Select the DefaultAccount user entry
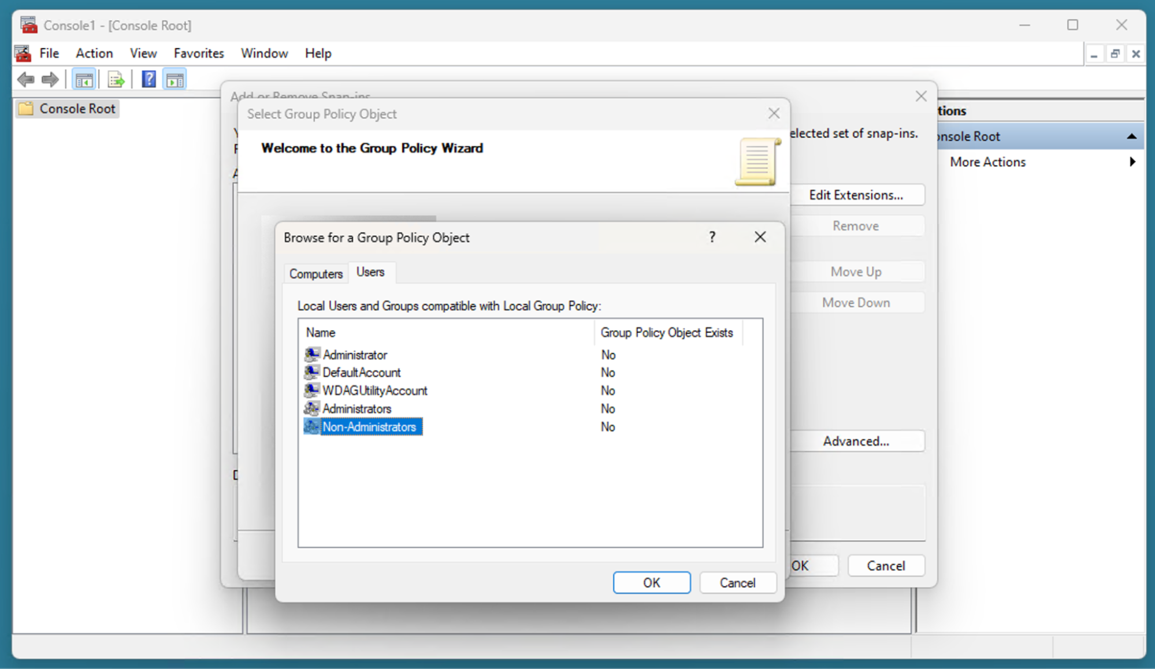Screen dimensions: 1155x669 [x=362, y=372]
